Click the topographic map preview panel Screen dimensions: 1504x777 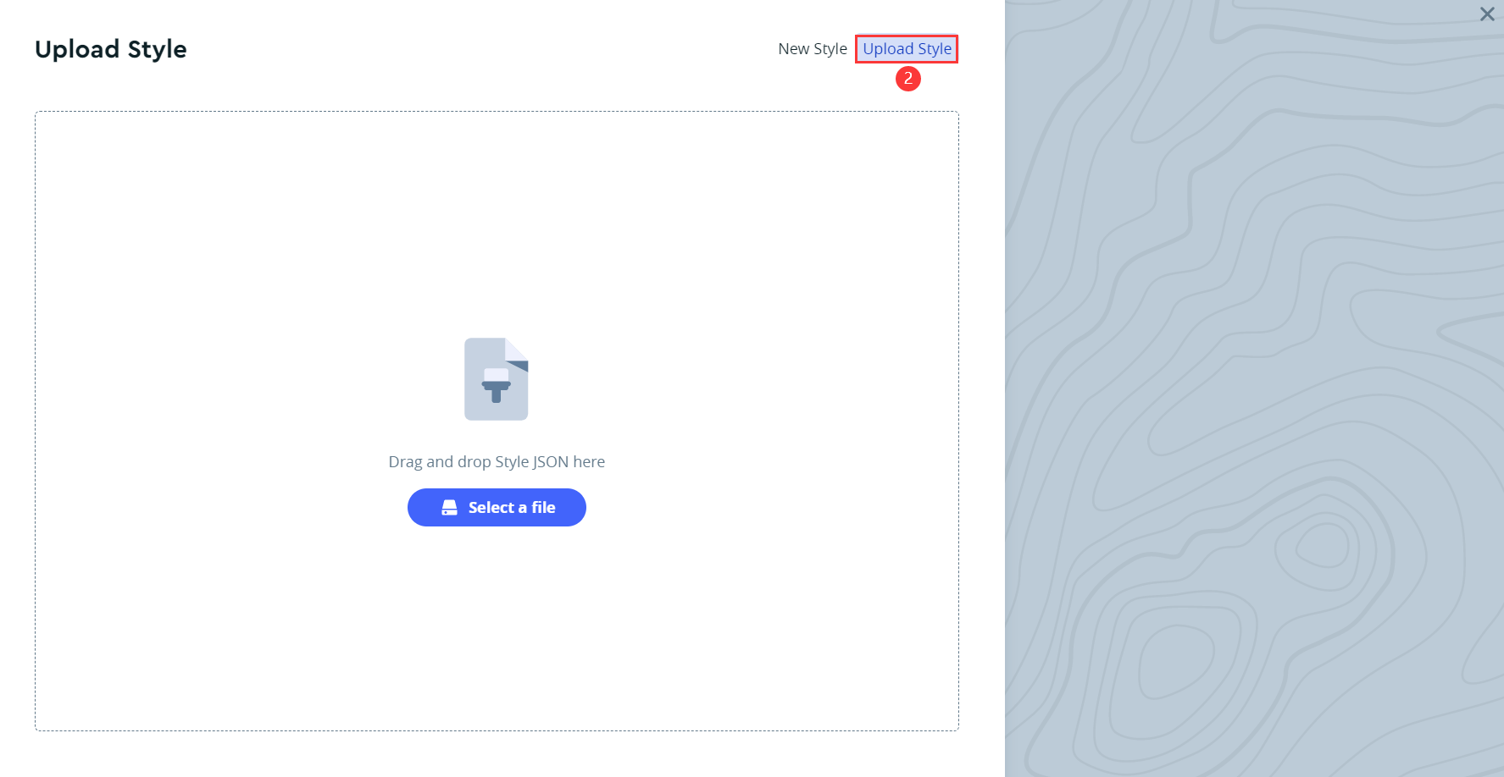1254,389
